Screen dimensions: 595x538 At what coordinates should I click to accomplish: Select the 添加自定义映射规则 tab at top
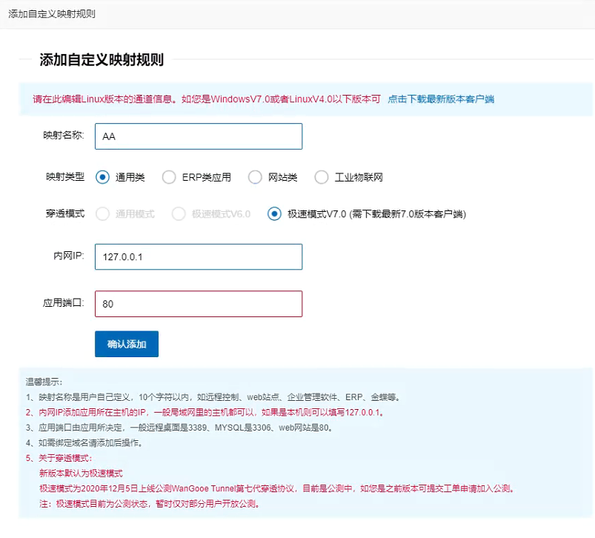pyautogui.click(x=52, y=13)
